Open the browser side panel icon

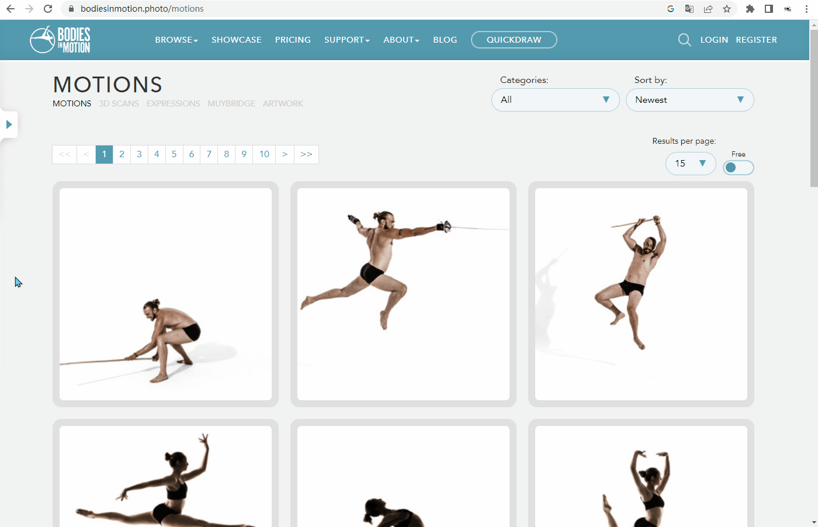click(769, 9)
